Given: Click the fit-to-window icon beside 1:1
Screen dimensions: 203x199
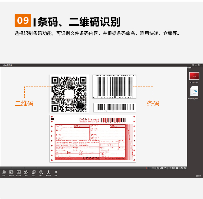Looking at the screenshot, I should click(x=173, y=168).
